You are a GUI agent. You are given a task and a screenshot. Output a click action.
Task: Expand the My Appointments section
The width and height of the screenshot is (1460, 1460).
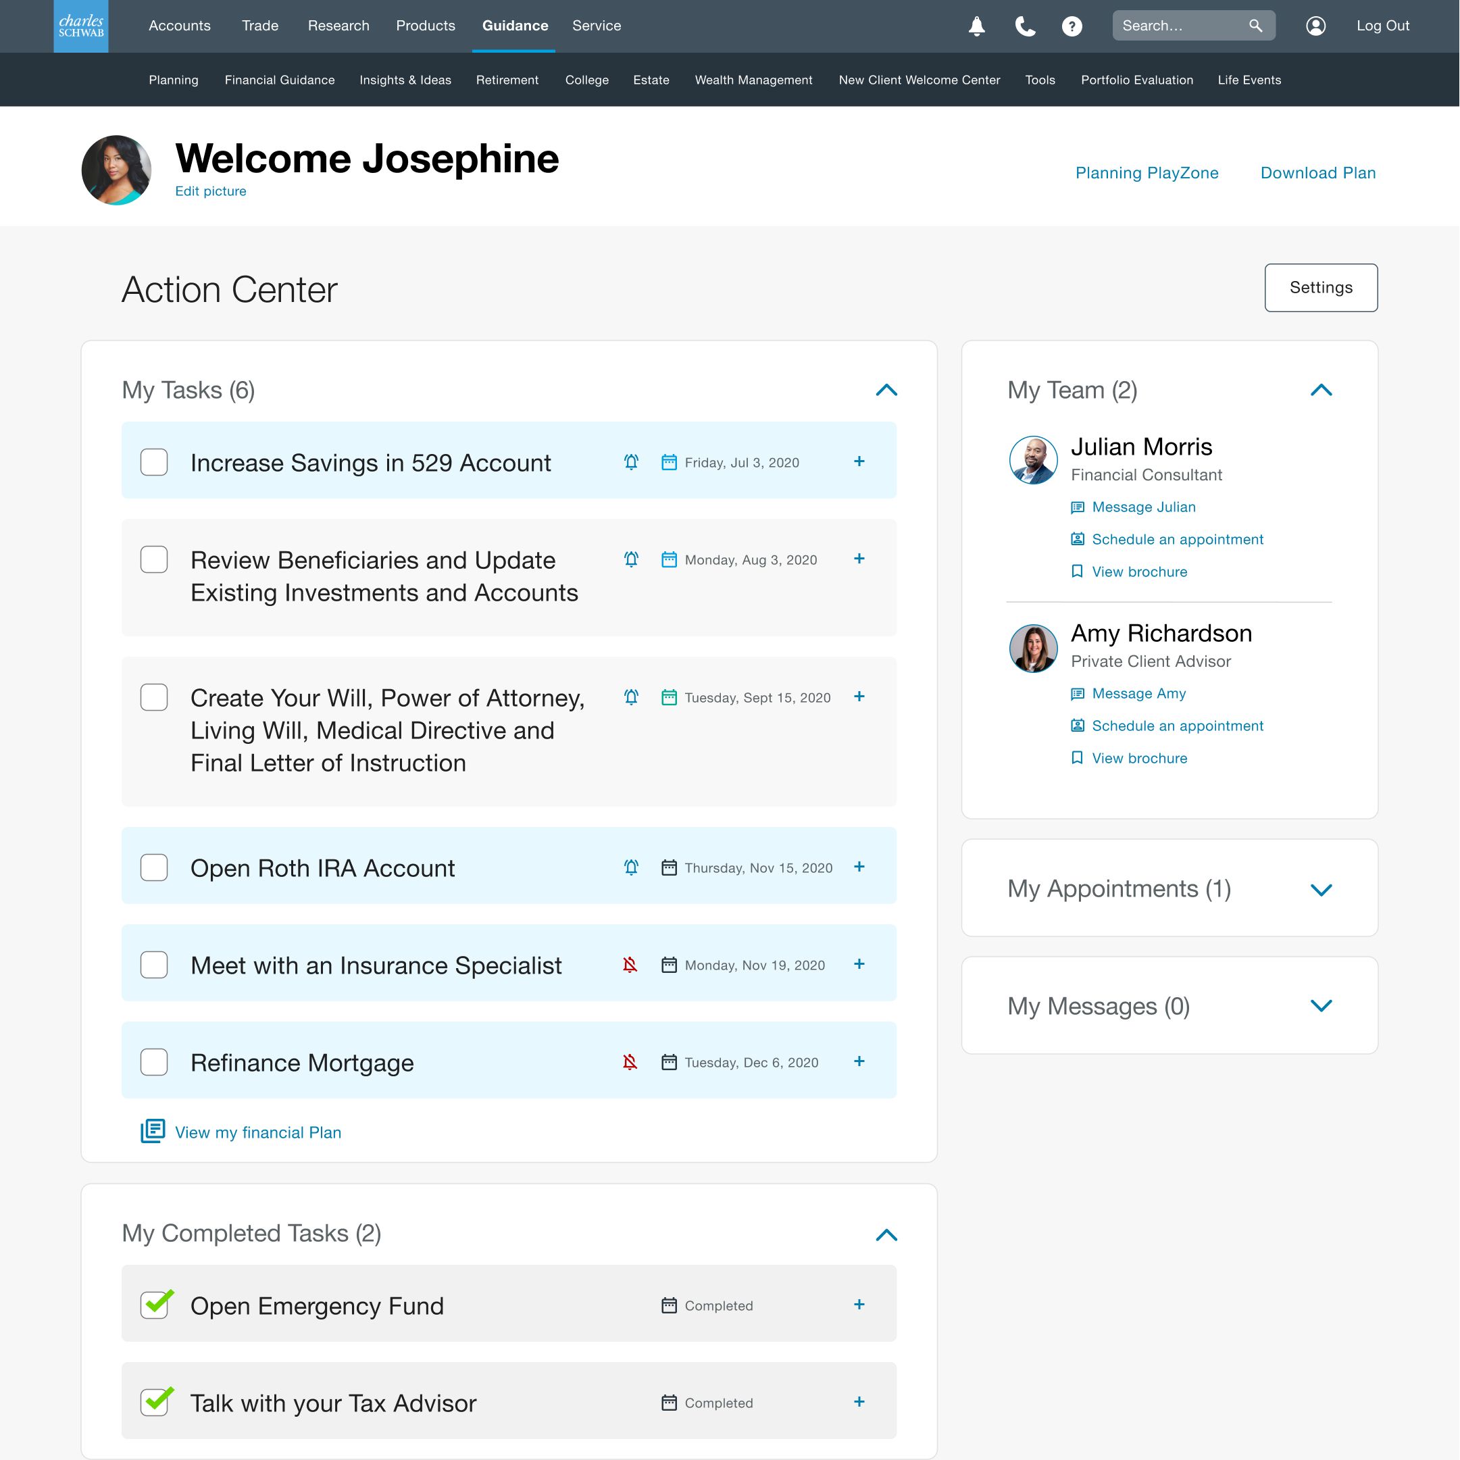click(1321, 890)
